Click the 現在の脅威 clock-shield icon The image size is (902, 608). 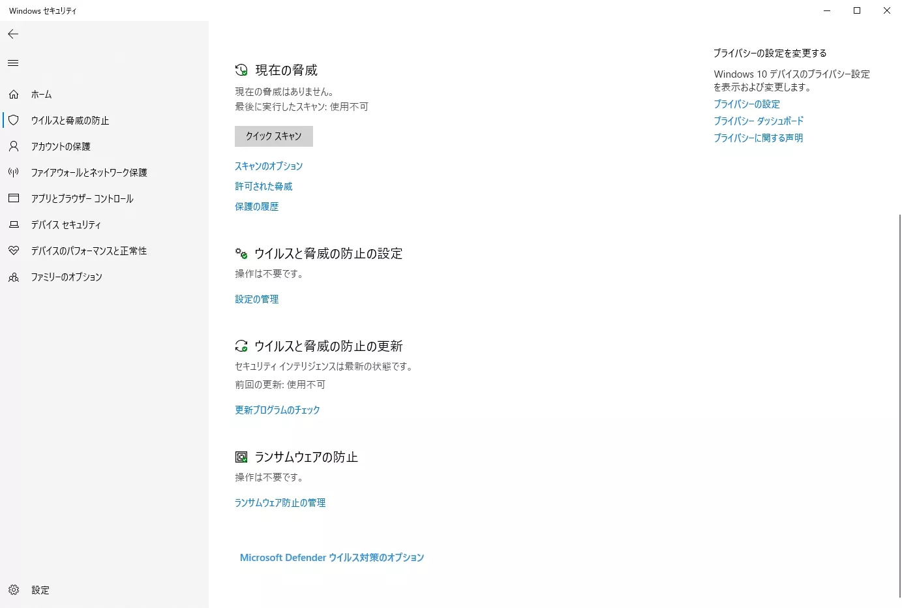point(241,70)
